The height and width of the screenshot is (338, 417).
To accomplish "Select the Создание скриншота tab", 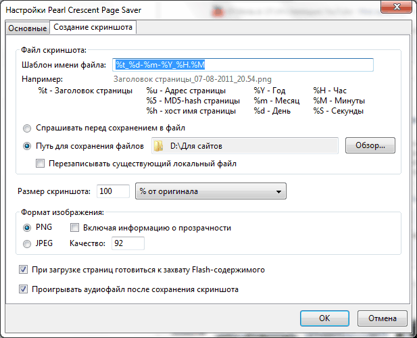I will (x=93, y=27).
